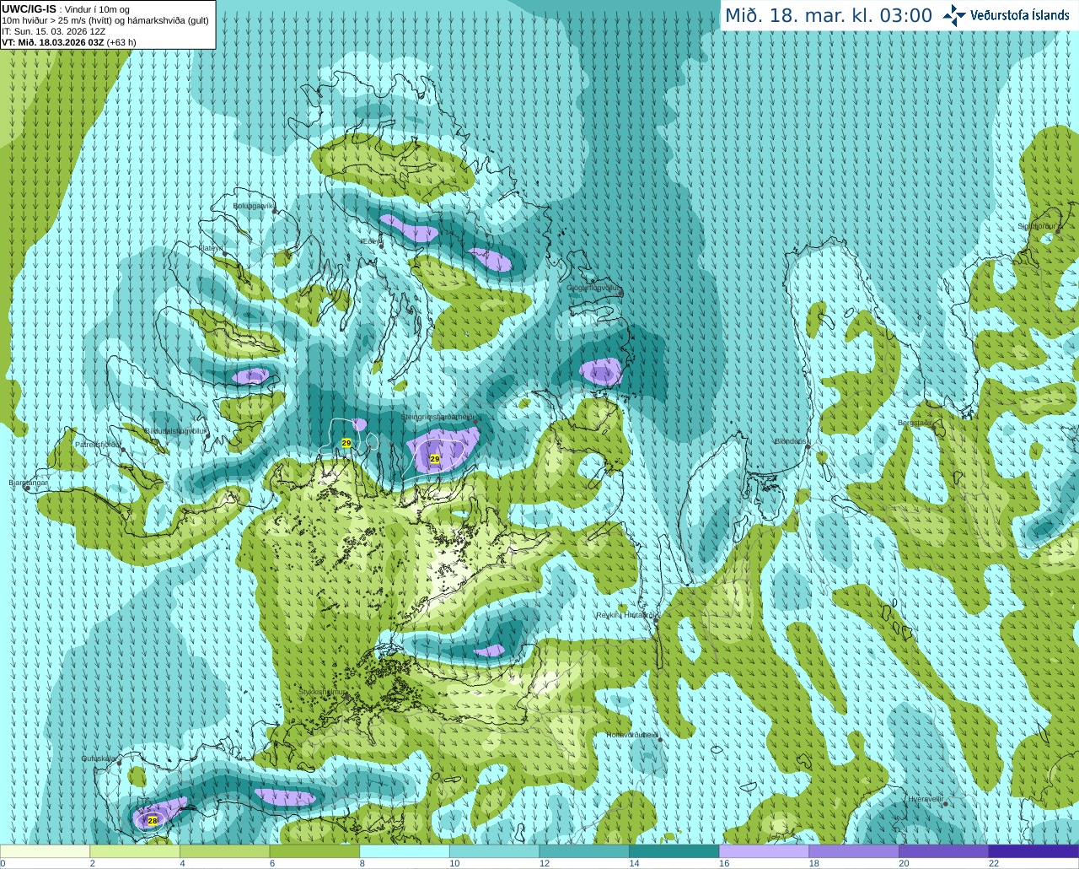Click the '10m hviður > 25 m/s' description line
This screenshot has width=1079, height=869.
tap(105, 20)
